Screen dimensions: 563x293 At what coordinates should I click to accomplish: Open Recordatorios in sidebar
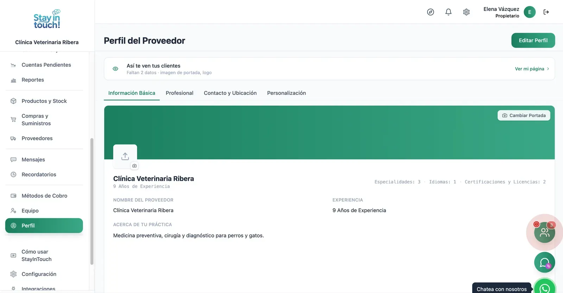[44, 175]
